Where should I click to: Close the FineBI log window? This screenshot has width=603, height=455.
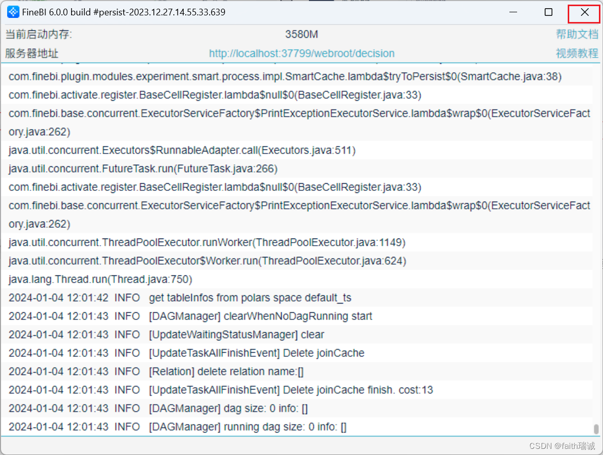pos(584,12)
